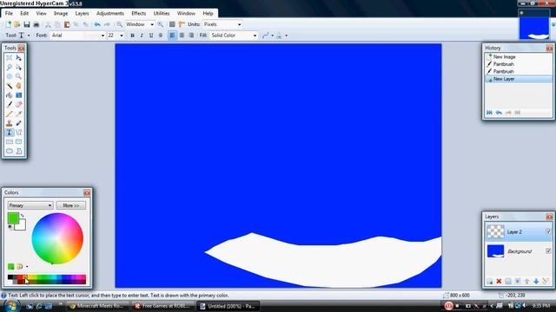Select New Layer history entry
Screen dimensions: 556x312
click(x=519, y=79)
